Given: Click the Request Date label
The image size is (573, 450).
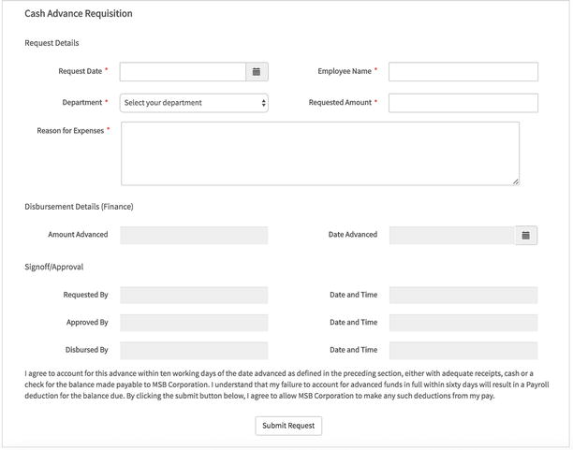Looking at the screenshot, I should click(x=80, y=71).
